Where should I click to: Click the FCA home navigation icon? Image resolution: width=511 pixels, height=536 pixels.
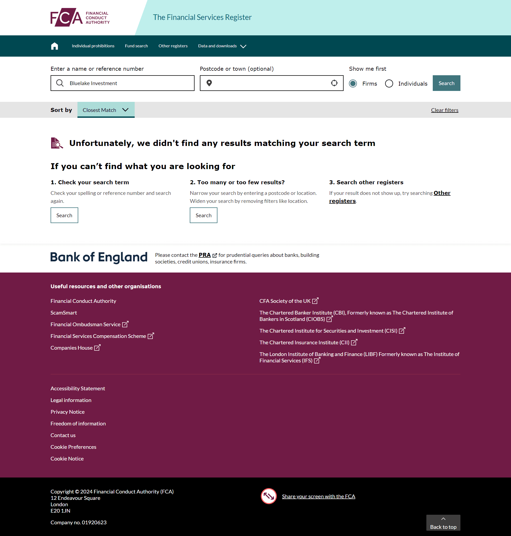[x=55, y=46]
